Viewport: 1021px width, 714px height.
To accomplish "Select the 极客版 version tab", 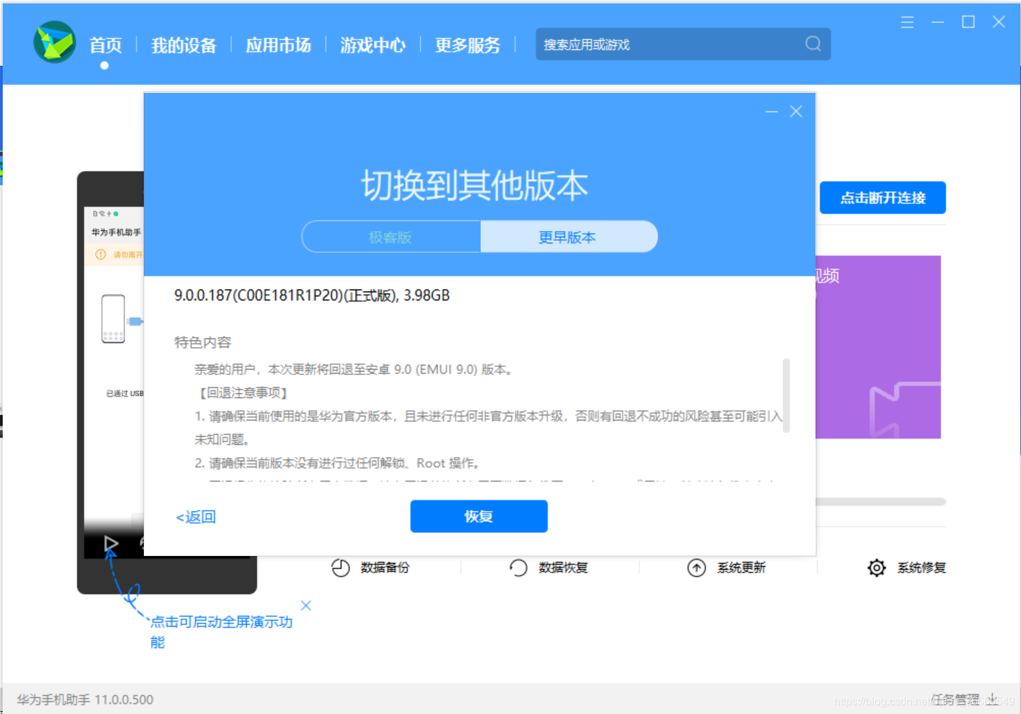I will (391, 237).
